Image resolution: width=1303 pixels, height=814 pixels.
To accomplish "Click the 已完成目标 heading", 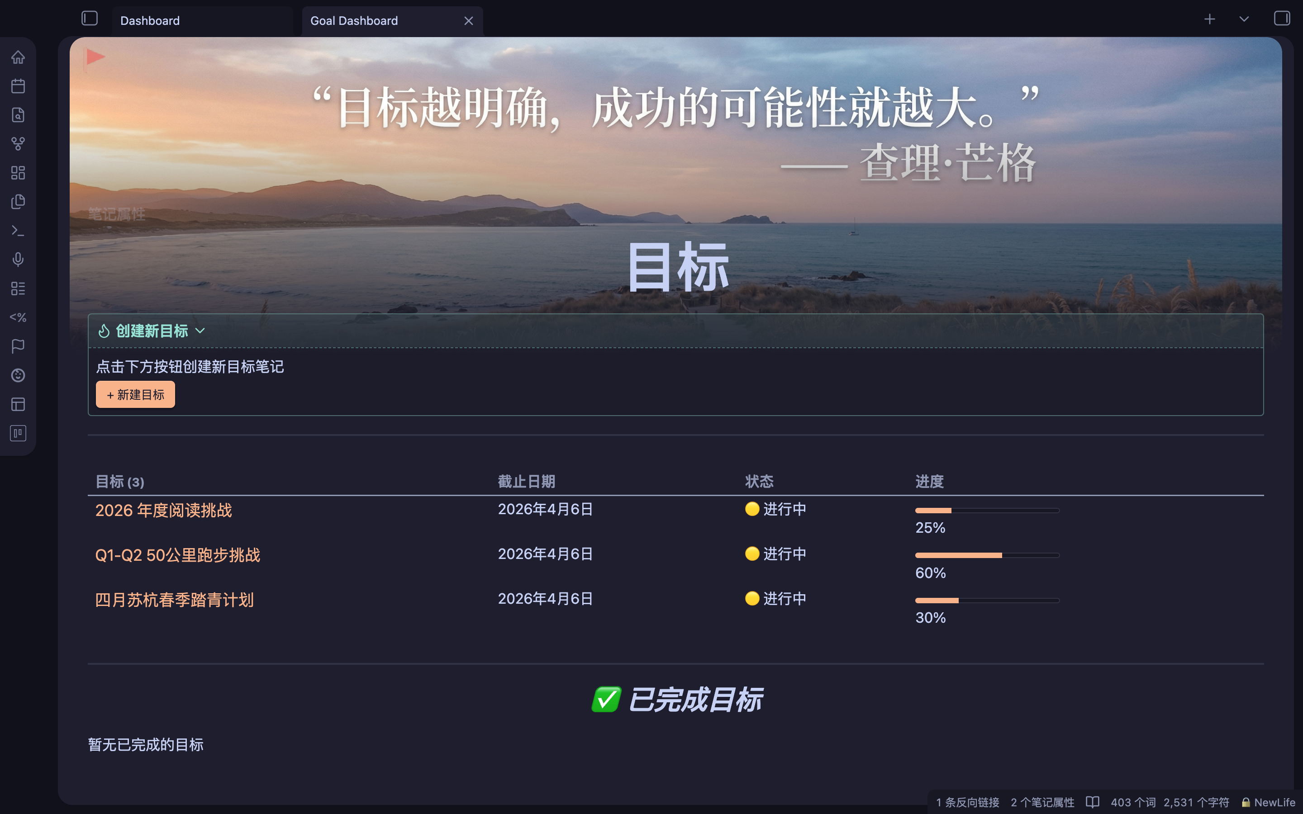I will click(677, 699).
